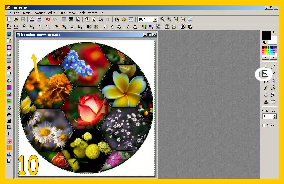
Task: Open the Filter menu
Action: [x=63, y=13]
